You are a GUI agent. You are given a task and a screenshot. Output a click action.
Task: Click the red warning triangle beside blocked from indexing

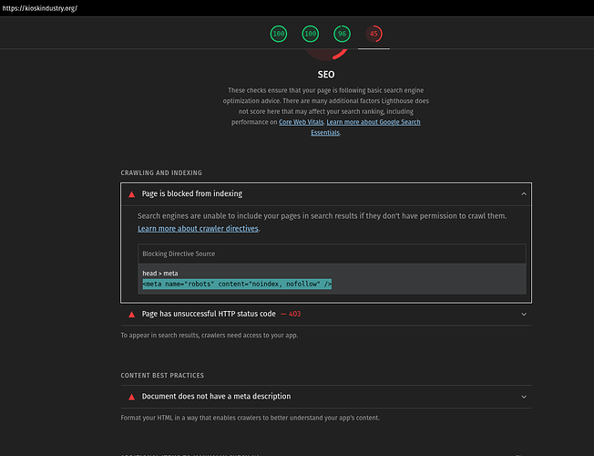point(131,194)
